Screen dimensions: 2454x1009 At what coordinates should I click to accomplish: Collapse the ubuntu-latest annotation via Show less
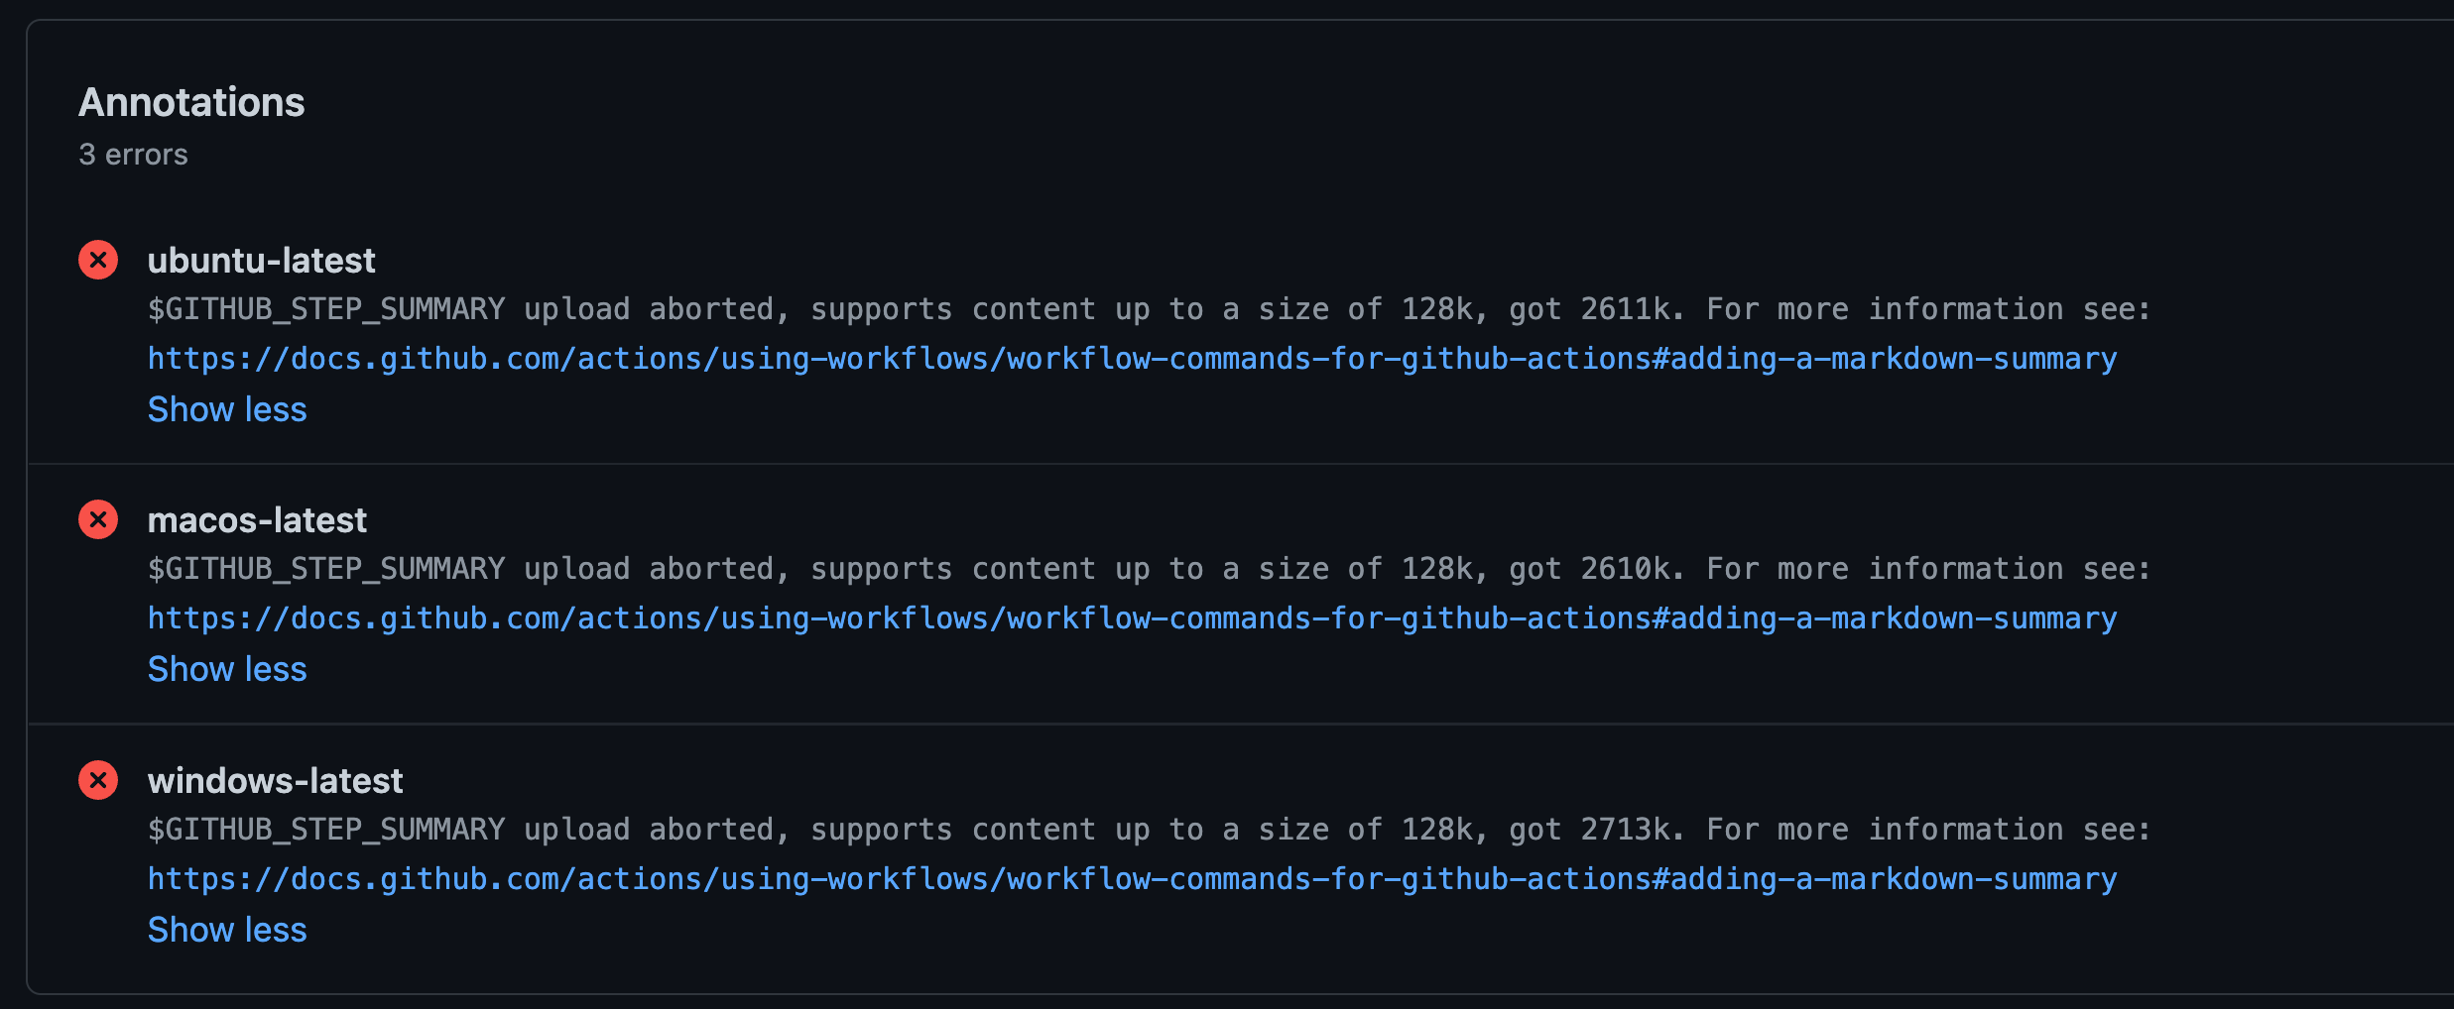226,408
